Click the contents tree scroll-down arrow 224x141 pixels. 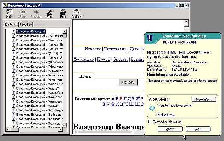(x=65, y=125)
